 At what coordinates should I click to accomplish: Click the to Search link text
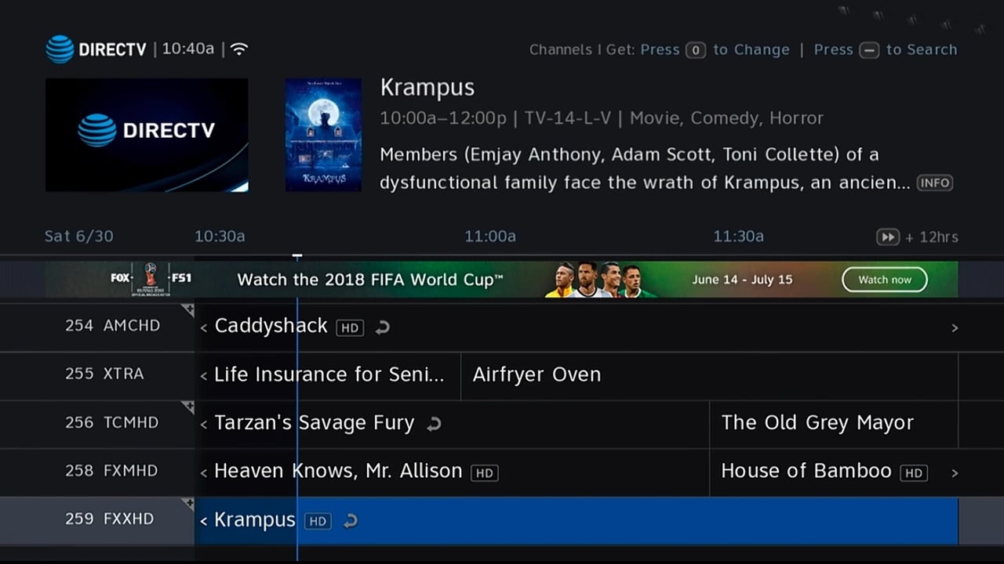[x=922, y=50]
